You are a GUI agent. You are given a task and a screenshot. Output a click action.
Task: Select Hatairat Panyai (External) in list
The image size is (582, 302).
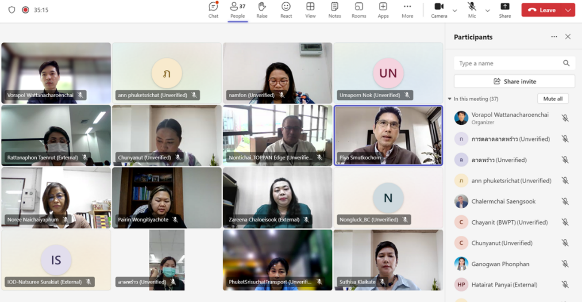pos(513,285)
